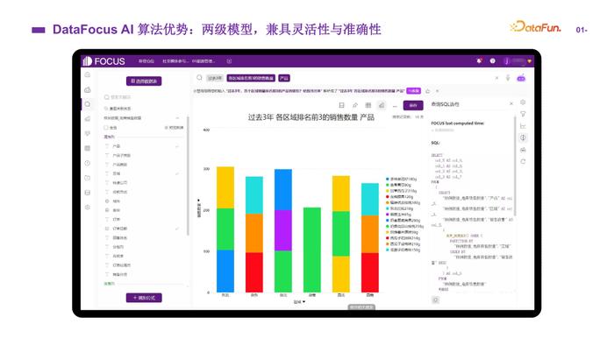
Task: Add a new tab with plus icon
Action: click(x=229, y=61)
